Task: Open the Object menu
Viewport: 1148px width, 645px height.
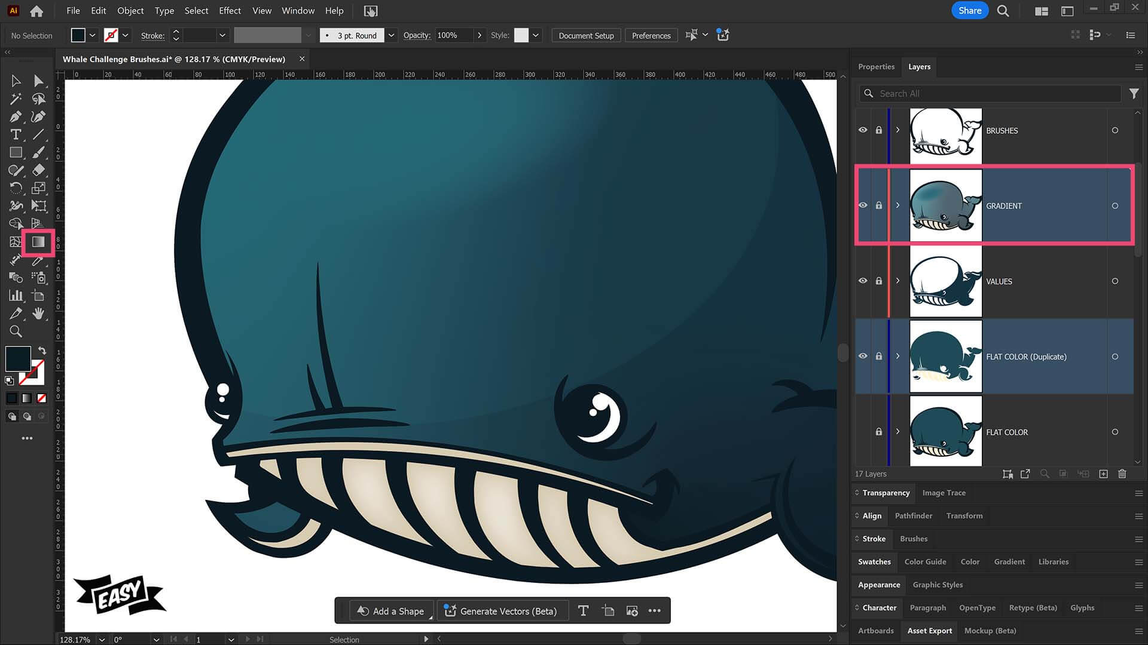Action: (x=130, y=11)
